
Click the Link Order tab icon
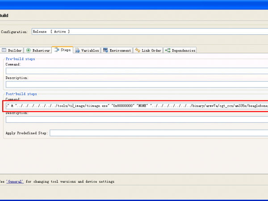tap(138, 50)
